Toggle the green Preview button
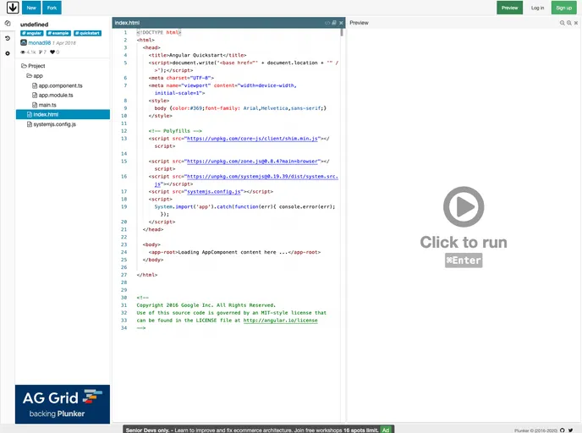 tap(509, 8)
